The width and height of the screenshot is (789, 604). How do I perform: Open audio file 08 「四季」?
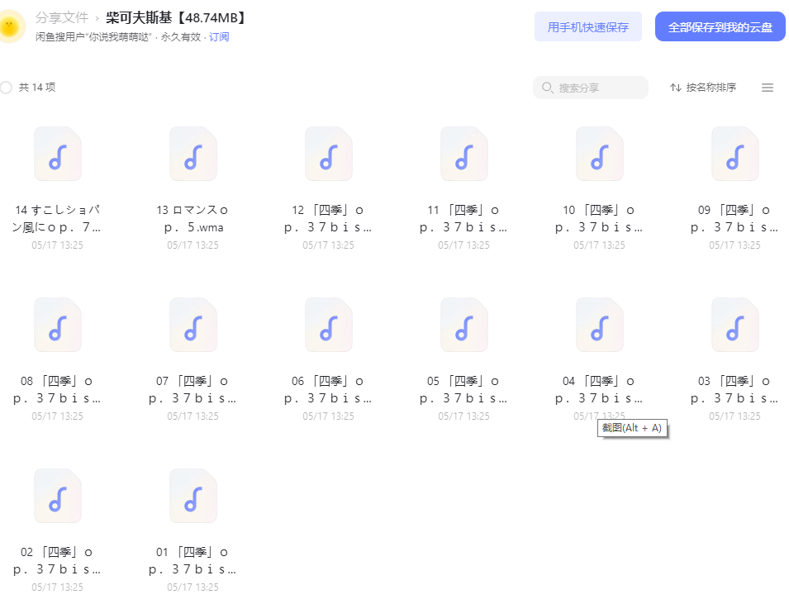pyautogui.click(x=57, y=326)
